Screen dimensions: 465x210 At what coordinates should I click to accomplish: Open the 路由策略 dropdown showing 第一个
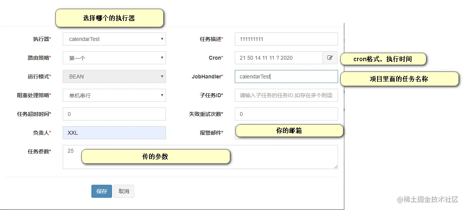pos(114,58)
